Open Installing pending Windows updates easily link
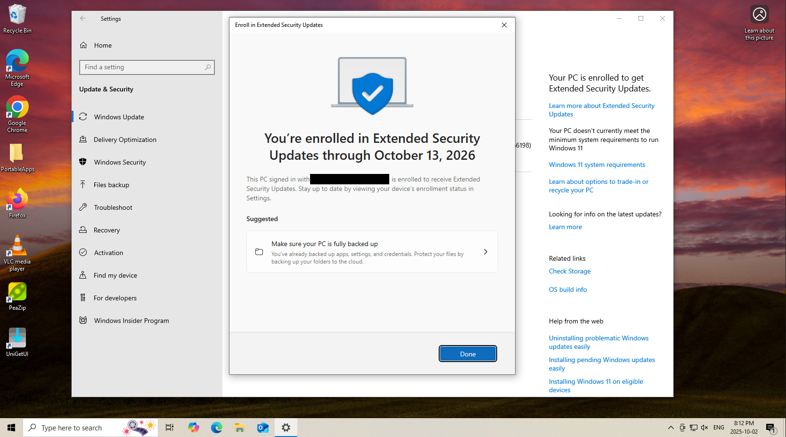Viewport: 786px width, 437px height. click(x=602, y=364)
